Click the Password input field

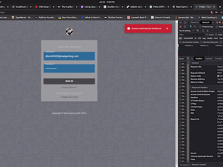pyautogui.click(x=69, y=68)
